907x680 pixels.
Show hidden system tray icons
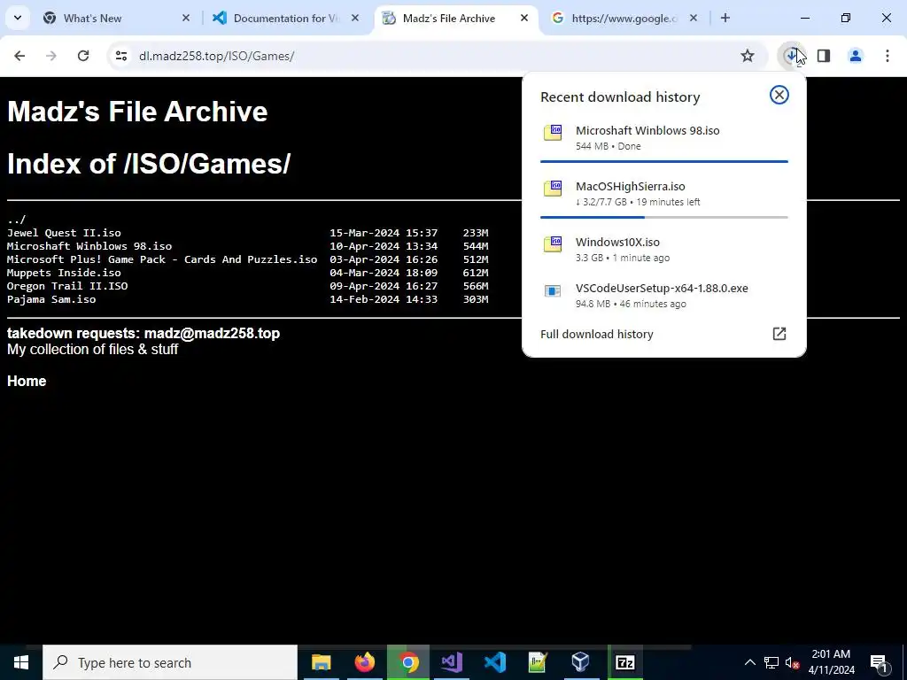tap(749, 662)
